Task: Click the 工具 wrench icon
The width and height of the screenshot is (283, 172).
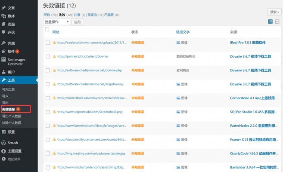Action: [x=3, y=80]
